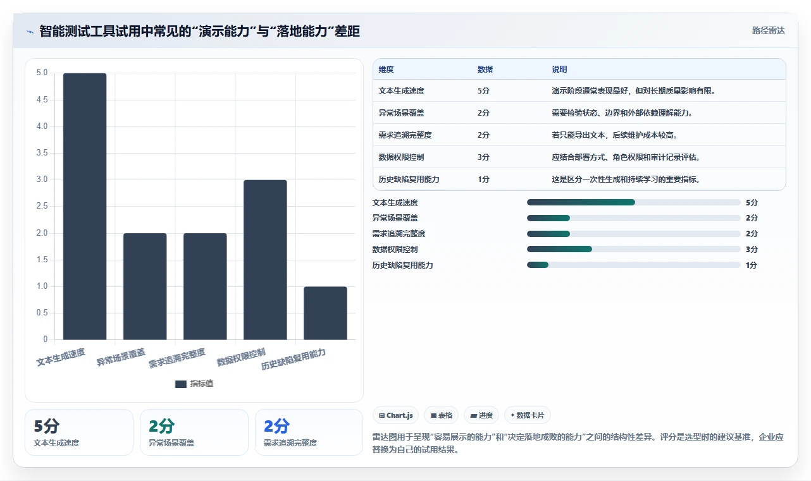This screenshot has width=811, height=481.
Task: Click the description '这是区分一次性生成和持续学习的重要指标'
Action: pyautogui.click(x=628, y=180)
